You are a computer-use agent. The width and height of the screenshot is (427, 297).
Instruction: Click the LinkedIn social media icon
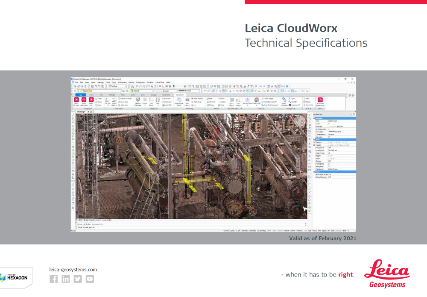tap(66, 279)
